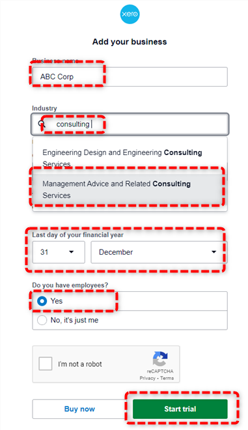
Task: Open the reCAPTCHA Privacy link
Action: tap(147, 378)
